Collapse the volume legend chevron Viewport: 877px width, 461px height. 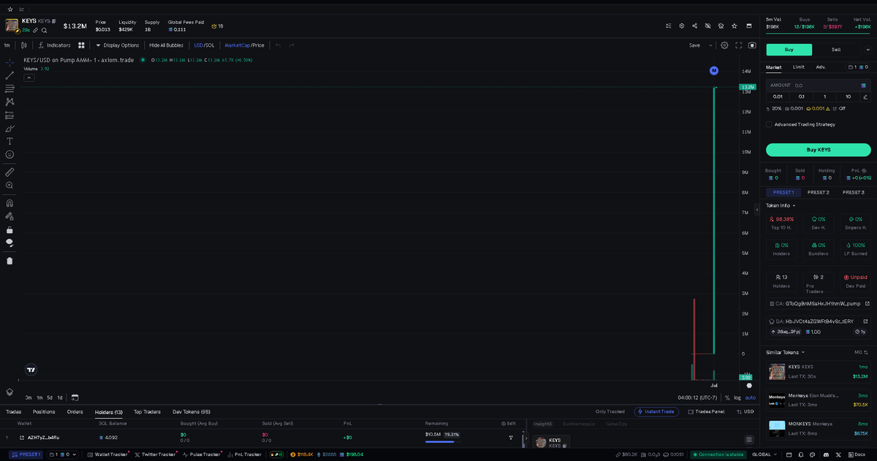[29, 76]
